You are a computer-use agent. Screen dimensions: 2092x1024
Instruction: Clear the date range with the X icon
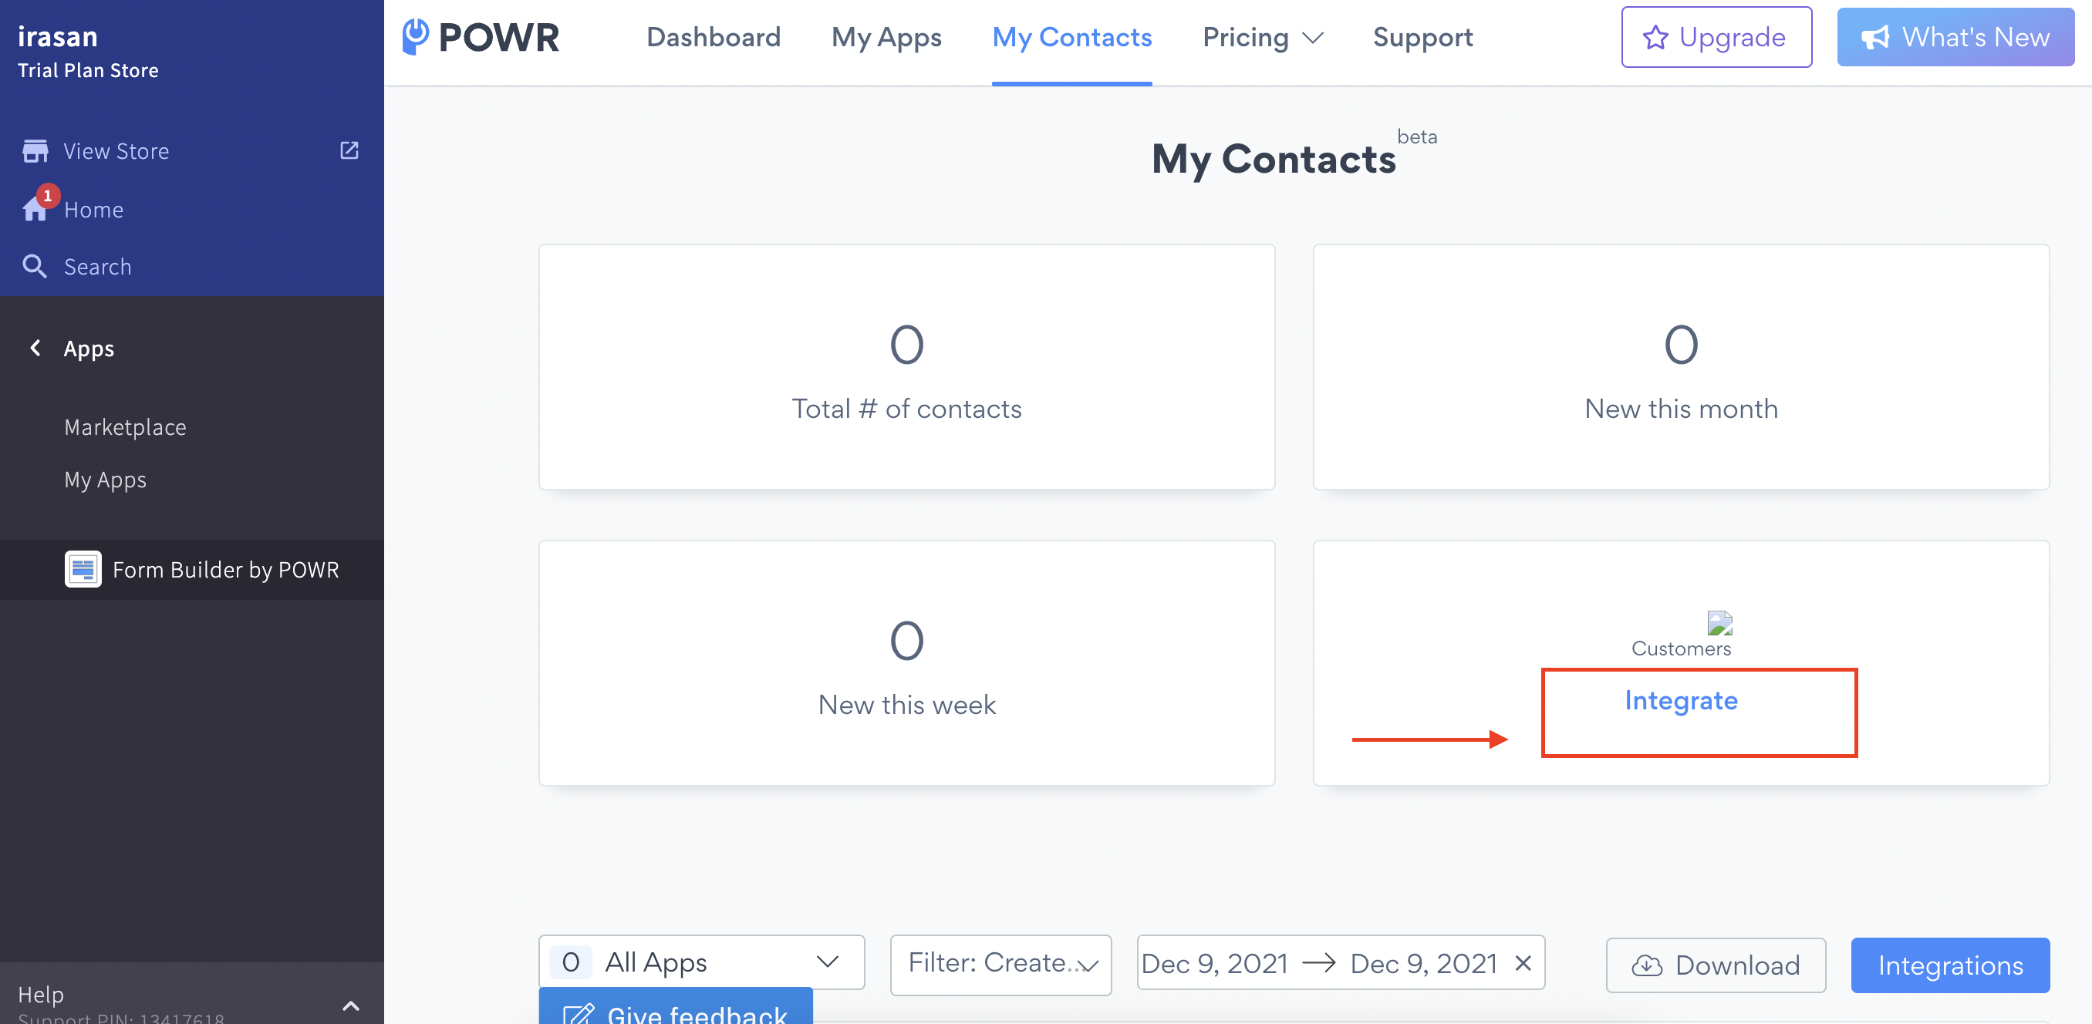pos(1523,963)
